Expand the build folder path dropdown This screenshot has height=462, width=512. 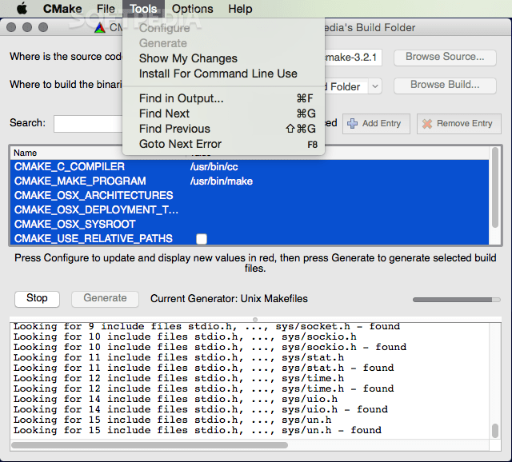(375, 86)
